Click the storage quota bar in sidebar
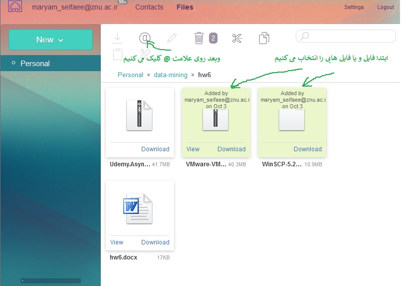Viewport: 401px width, 286px height. tap(51, 280)
